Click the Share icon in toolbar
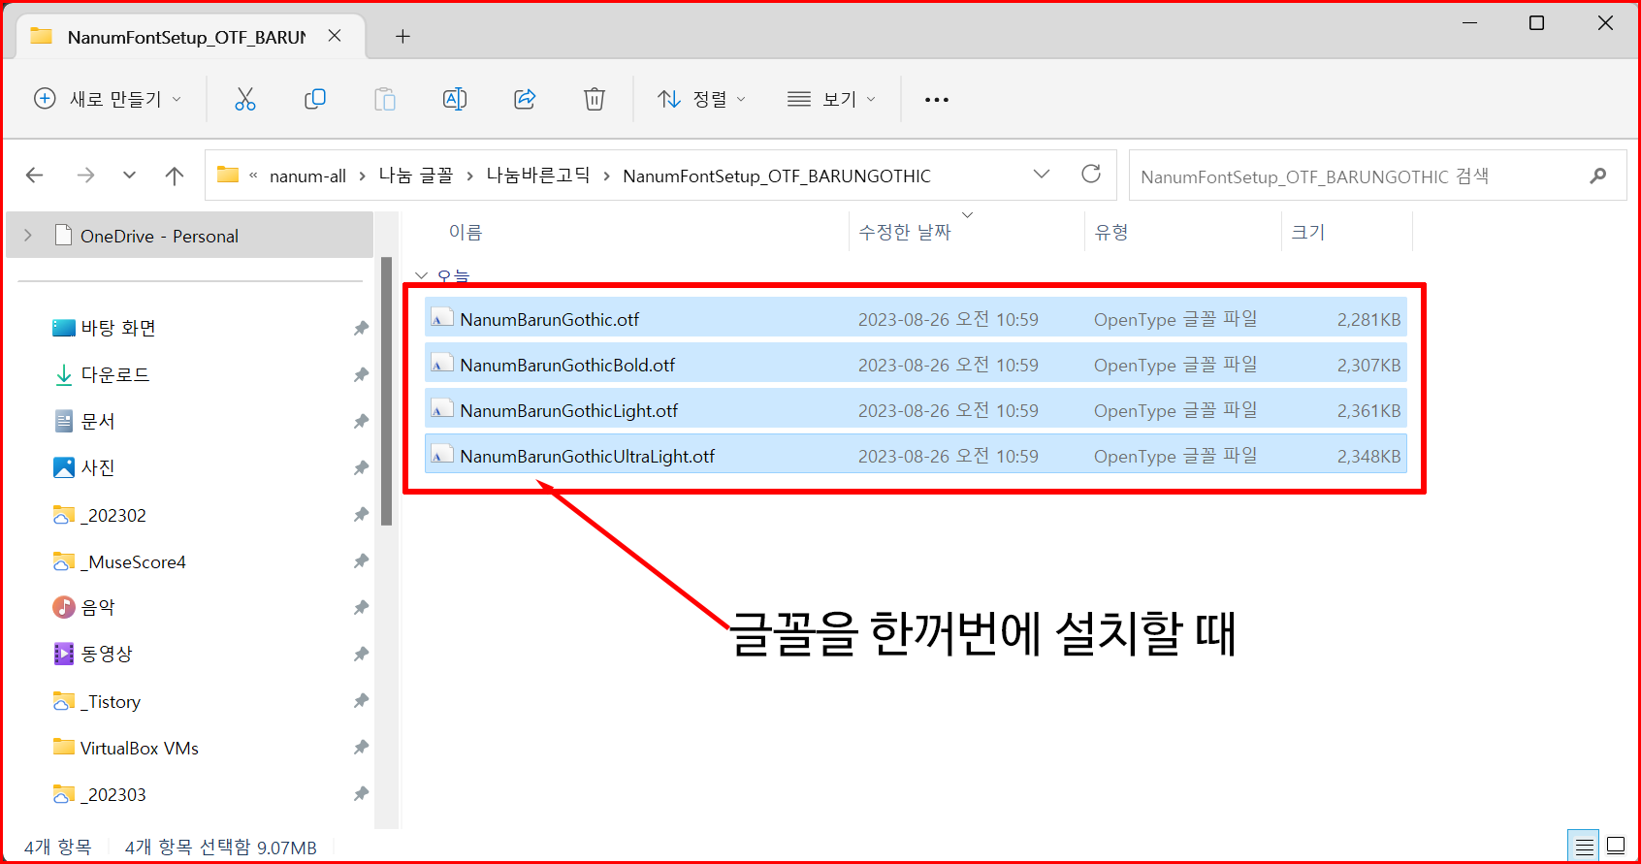1641x864 pixels. click(525, 99)
